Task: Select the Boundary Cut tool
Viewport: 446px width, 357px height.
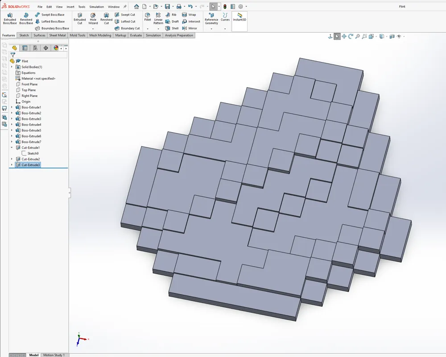Action: pos(127,28)
